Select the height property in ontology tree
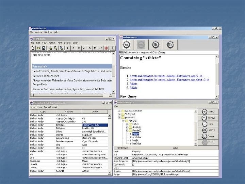Image resolution: width=245 pixels, height=184 pixels. [135, 140]
